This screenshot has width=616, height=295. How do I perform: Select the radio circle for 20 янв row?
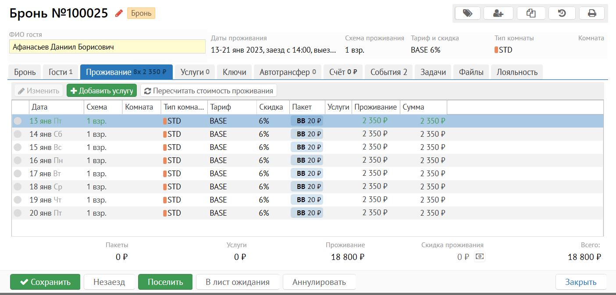coord(18,213)
